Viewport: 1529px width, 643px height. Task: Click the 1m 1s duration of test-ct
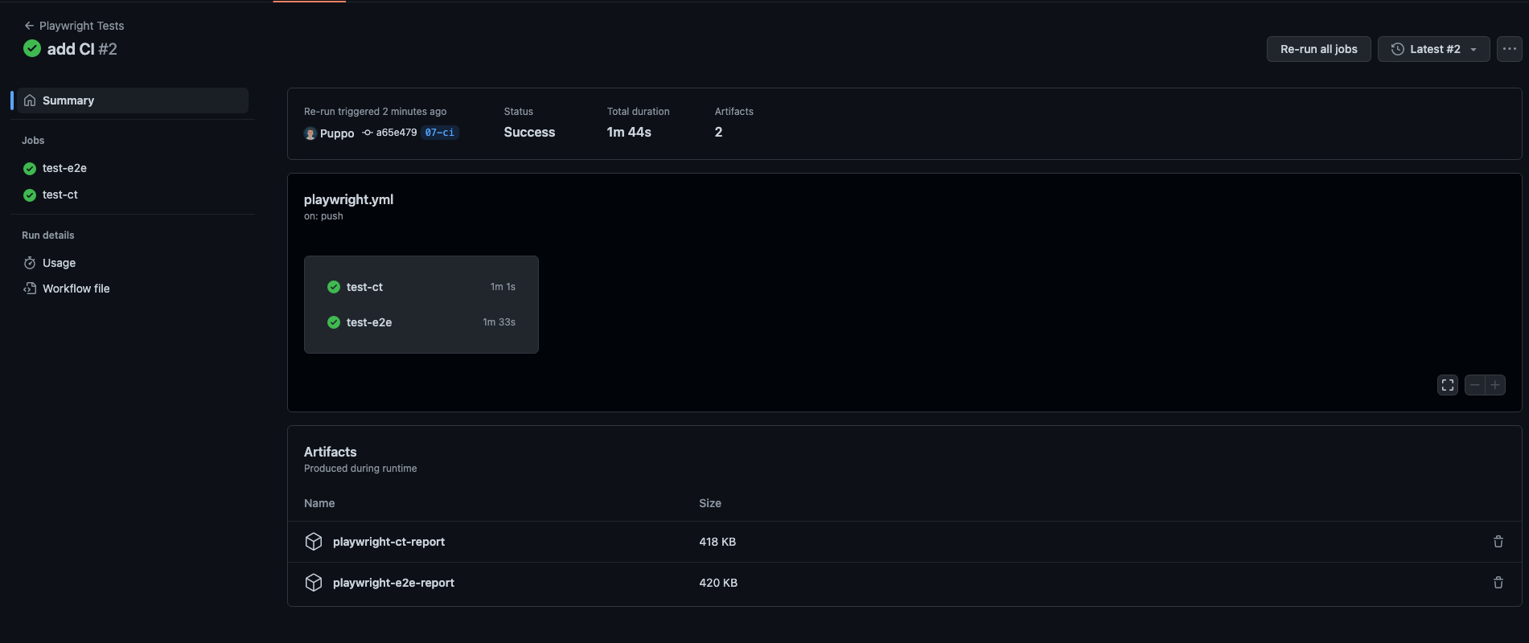pyautogui.click(x=503, y=287)
